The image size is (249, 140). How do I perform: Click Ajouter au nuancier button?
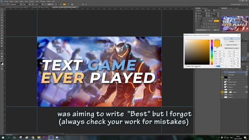(x=232, y=45)
